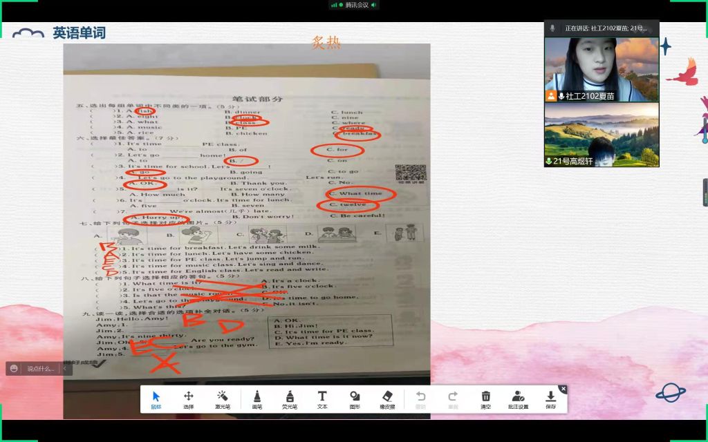Select the 鼠标 mouse pointer tool
Screen dimensions: 708x442
pyautogui.click(x=156, y=399)
